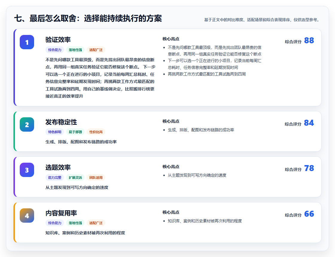Click the score value 84
This screenshot has width=335, height=257.
coord(309,123)
